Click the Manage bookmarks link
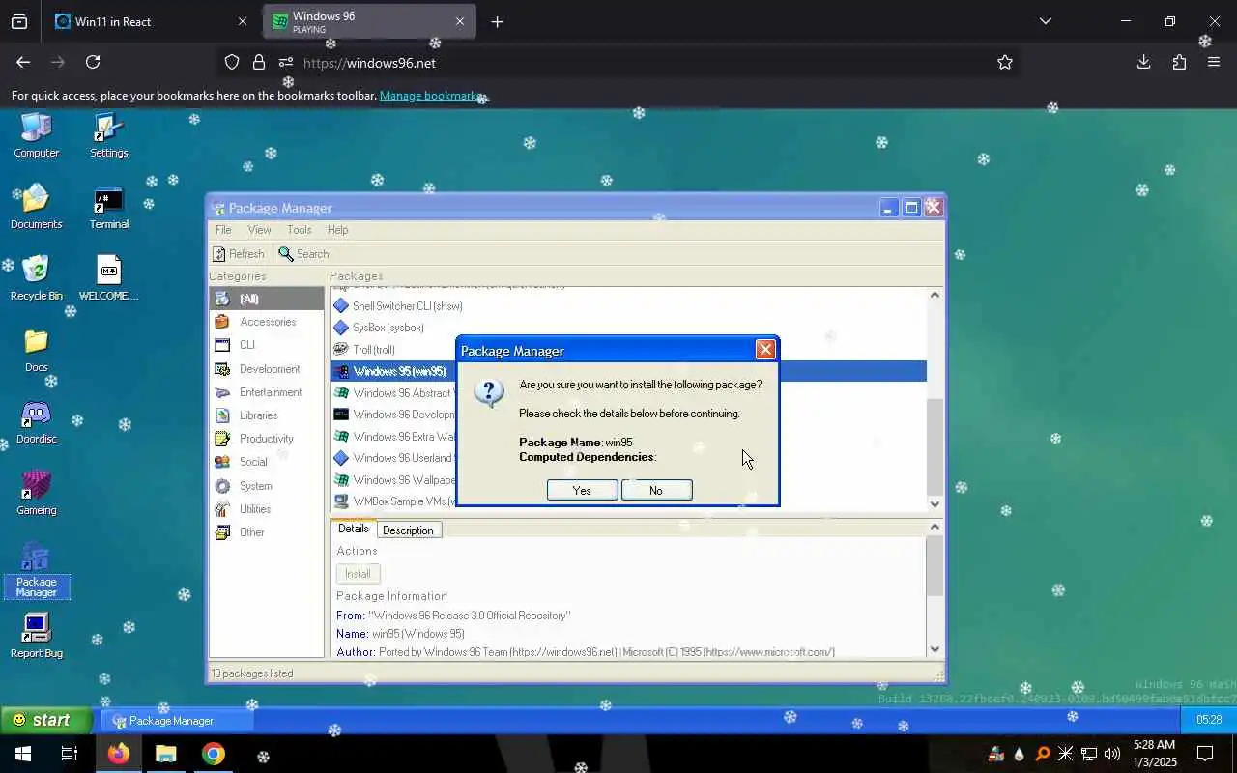1237x773 pixels. coord(431,96)
